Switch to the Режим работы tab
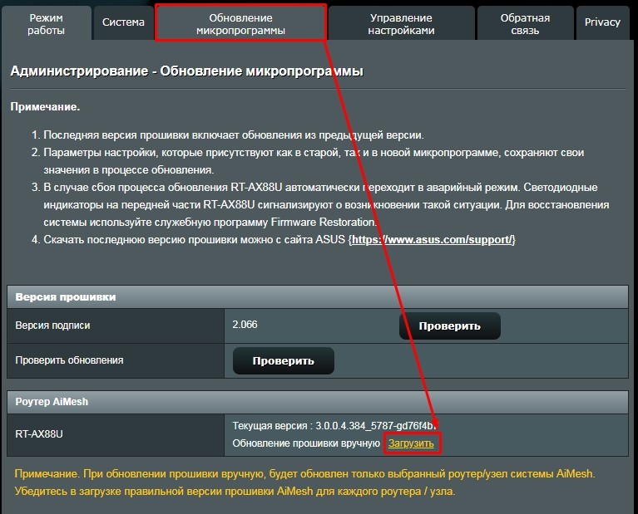 [x=47, y=23]
